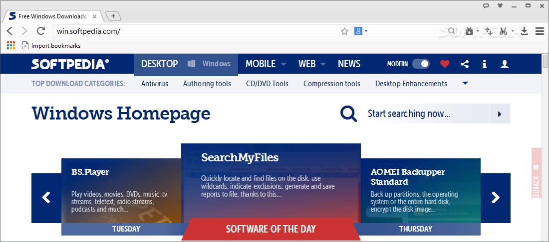The image size is (549, 242).
Task: Open a new tab with plus button
Action: 113,16
